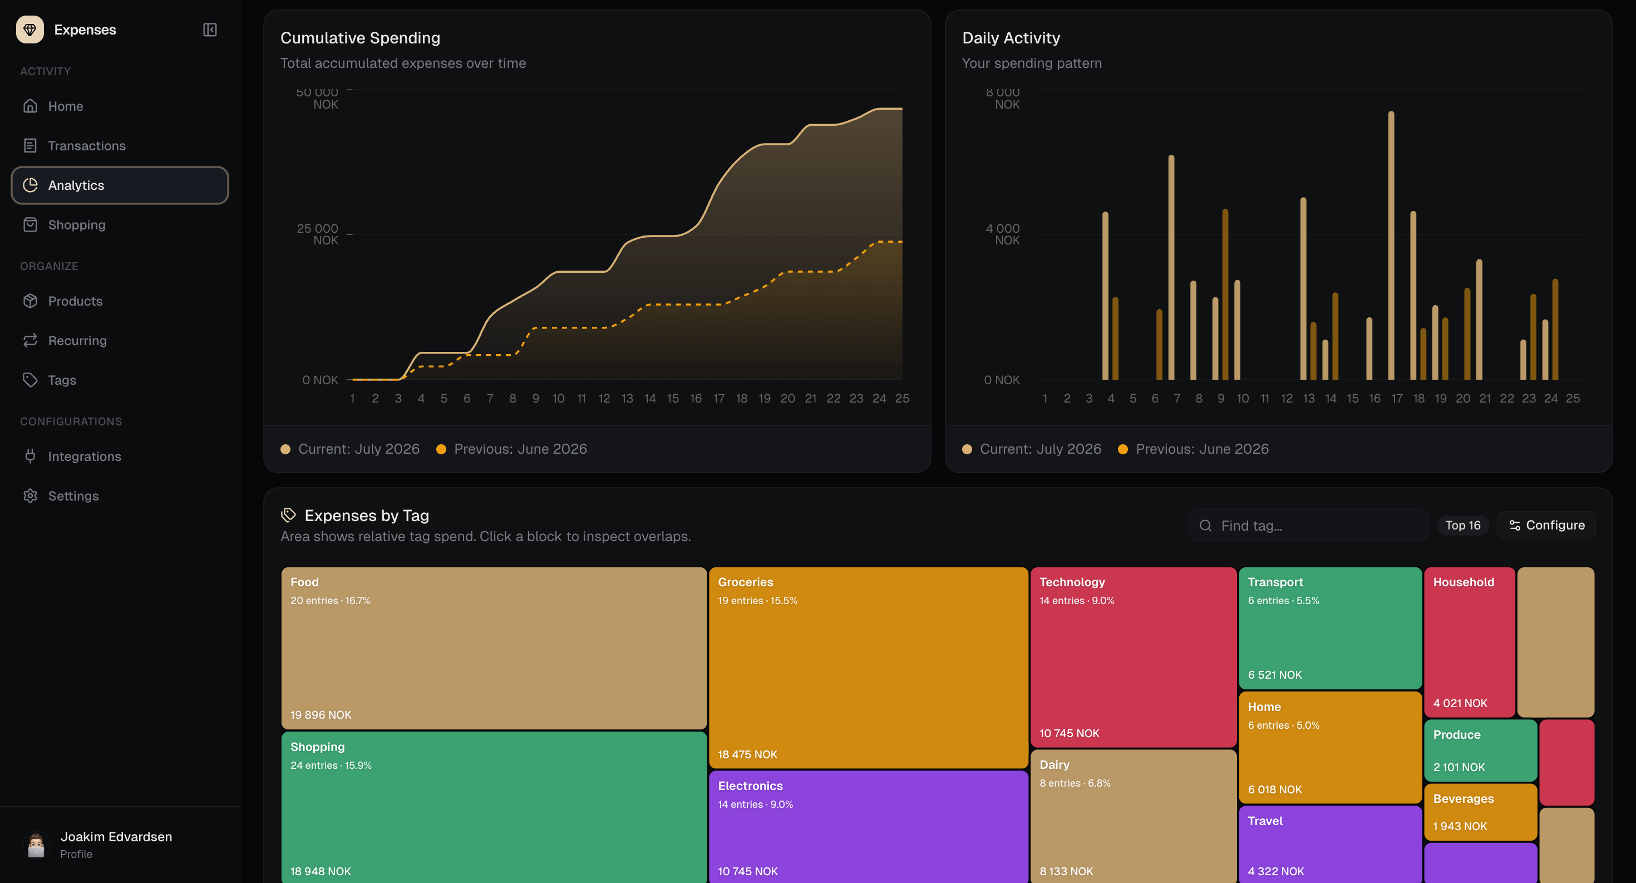This screenshot has width=1636, height=883.
Task: Select the Beverages tag block
Action: [1480, 812]
